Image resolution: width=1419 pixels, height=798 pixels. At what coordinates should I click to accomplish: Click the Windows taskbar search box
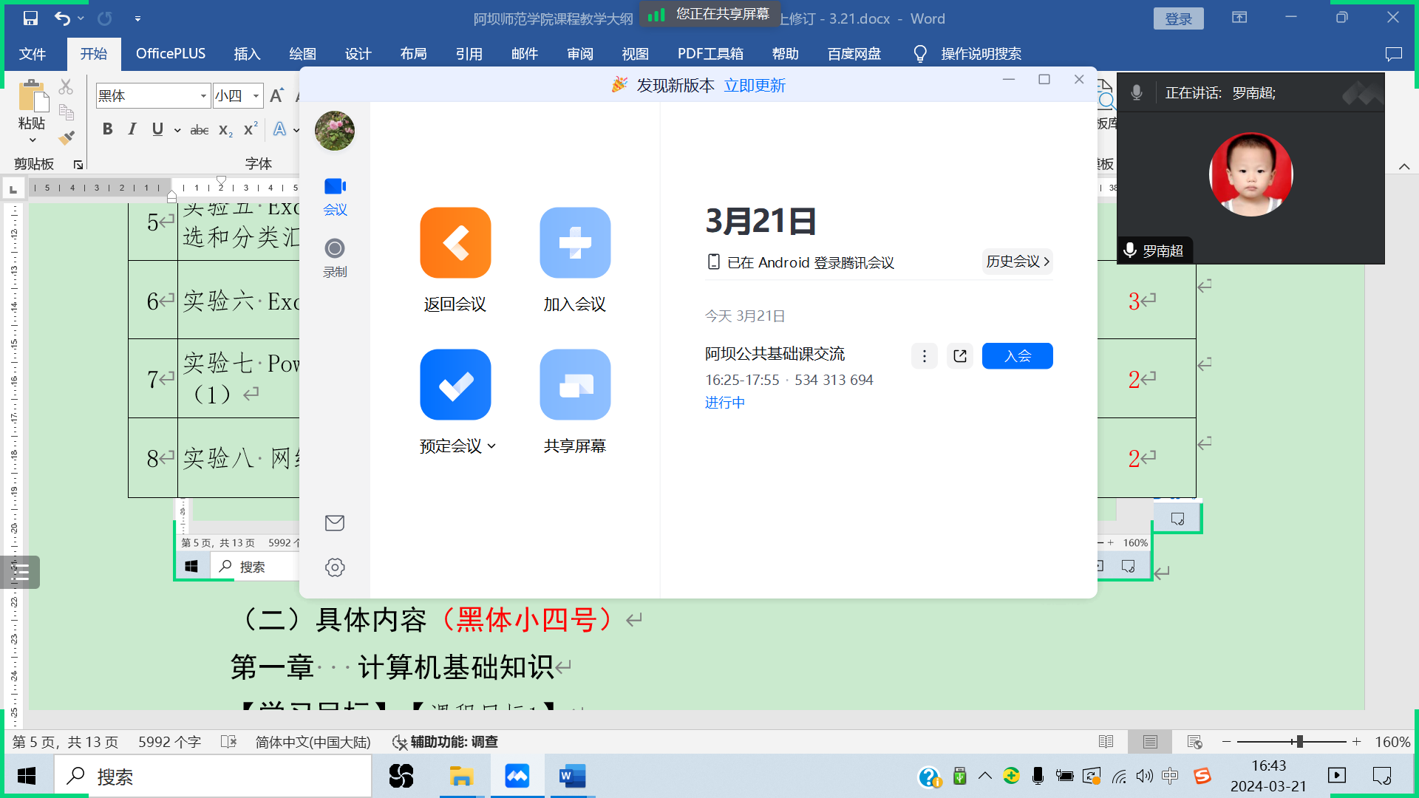213,776
